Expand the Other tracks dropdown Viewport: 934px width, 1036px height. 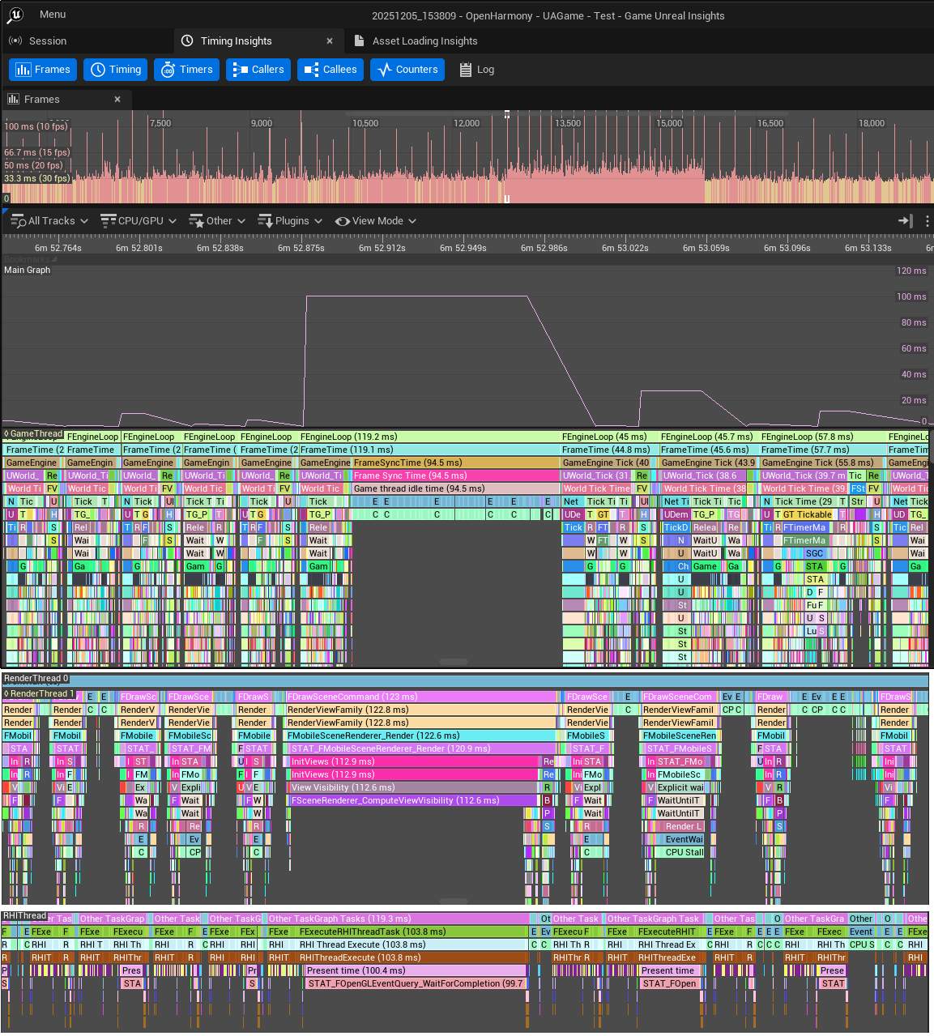(x=216, y=221)
